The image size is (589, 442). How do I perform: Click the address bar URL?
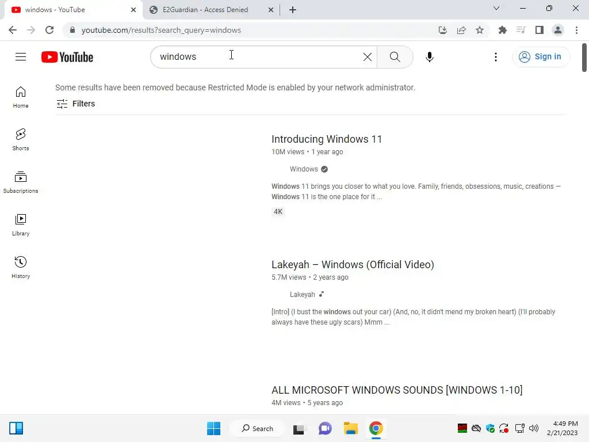tap(161, 30)
